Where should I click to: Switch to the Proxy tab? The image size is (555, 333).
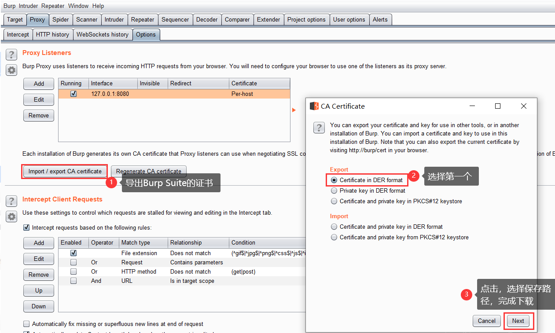coord(37,19)
